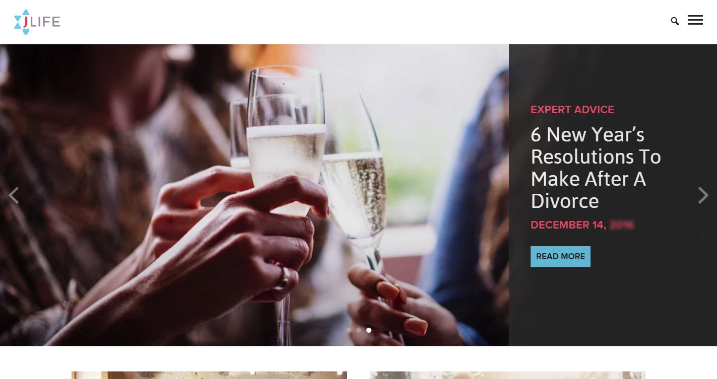Click the LIFE wordmark text in header
The width and height of the screenshot is (717, 379).
pyautogui.click(x=47, y=22)
